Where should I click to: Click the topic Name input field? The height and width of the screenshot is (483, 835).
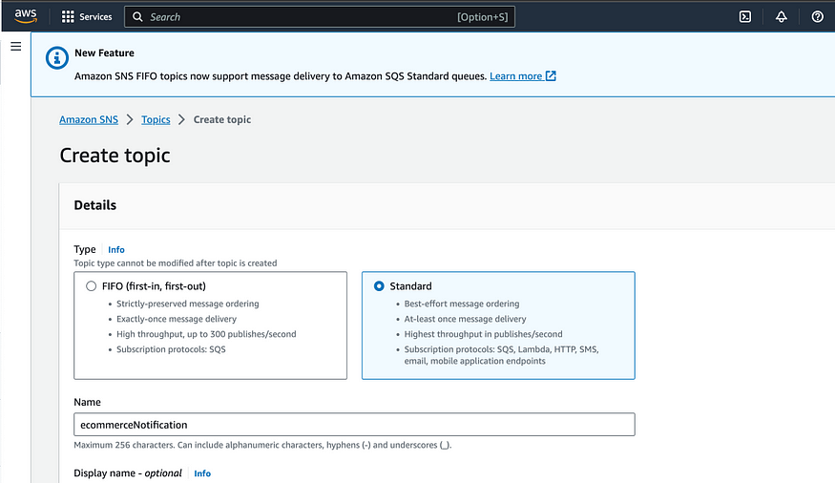(x=354, y=424)
